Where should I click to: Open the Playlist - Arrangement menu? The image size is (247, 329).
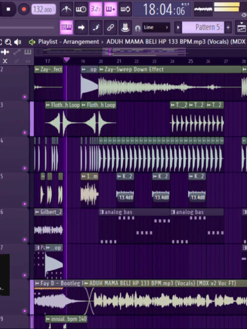69,42
